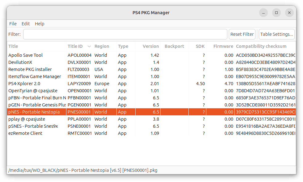Select OpenTyrian @ cpasjuste row

coord(151,91)
